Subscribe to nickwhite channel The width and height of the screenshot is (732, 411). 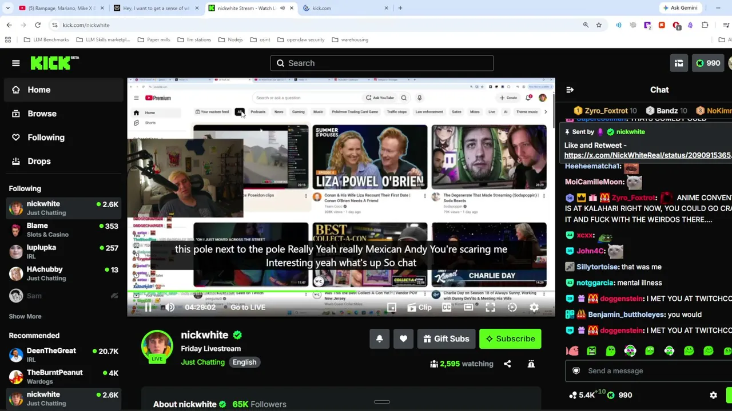pos(510,339)
